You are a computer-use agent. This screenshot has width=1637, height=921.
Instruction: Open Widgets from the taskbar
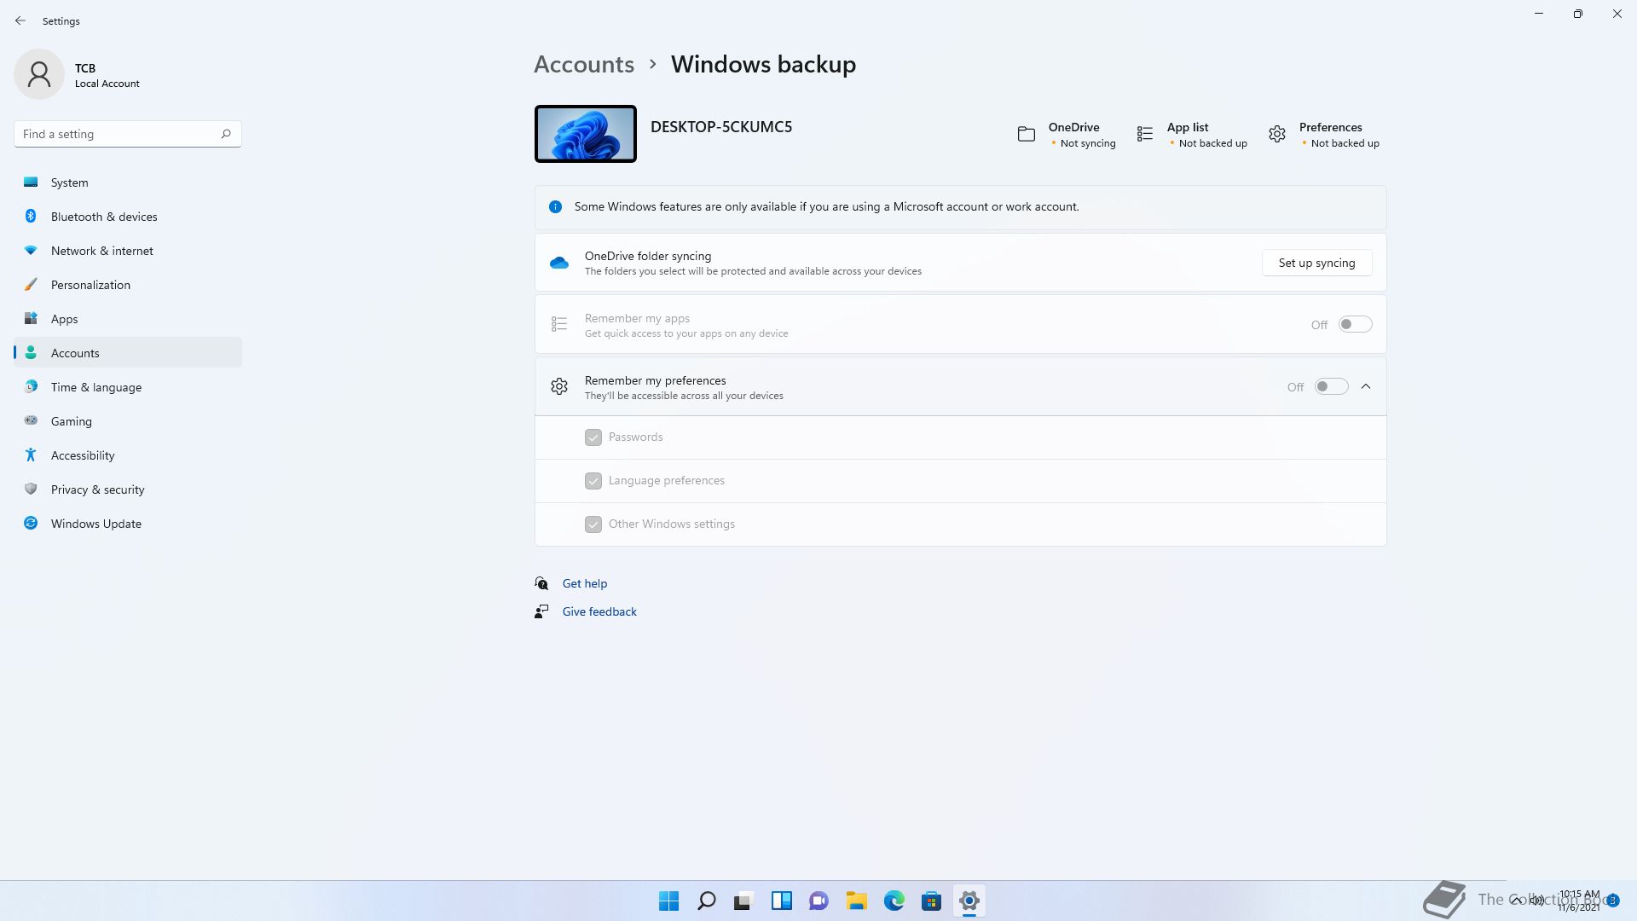coord(782,901)
